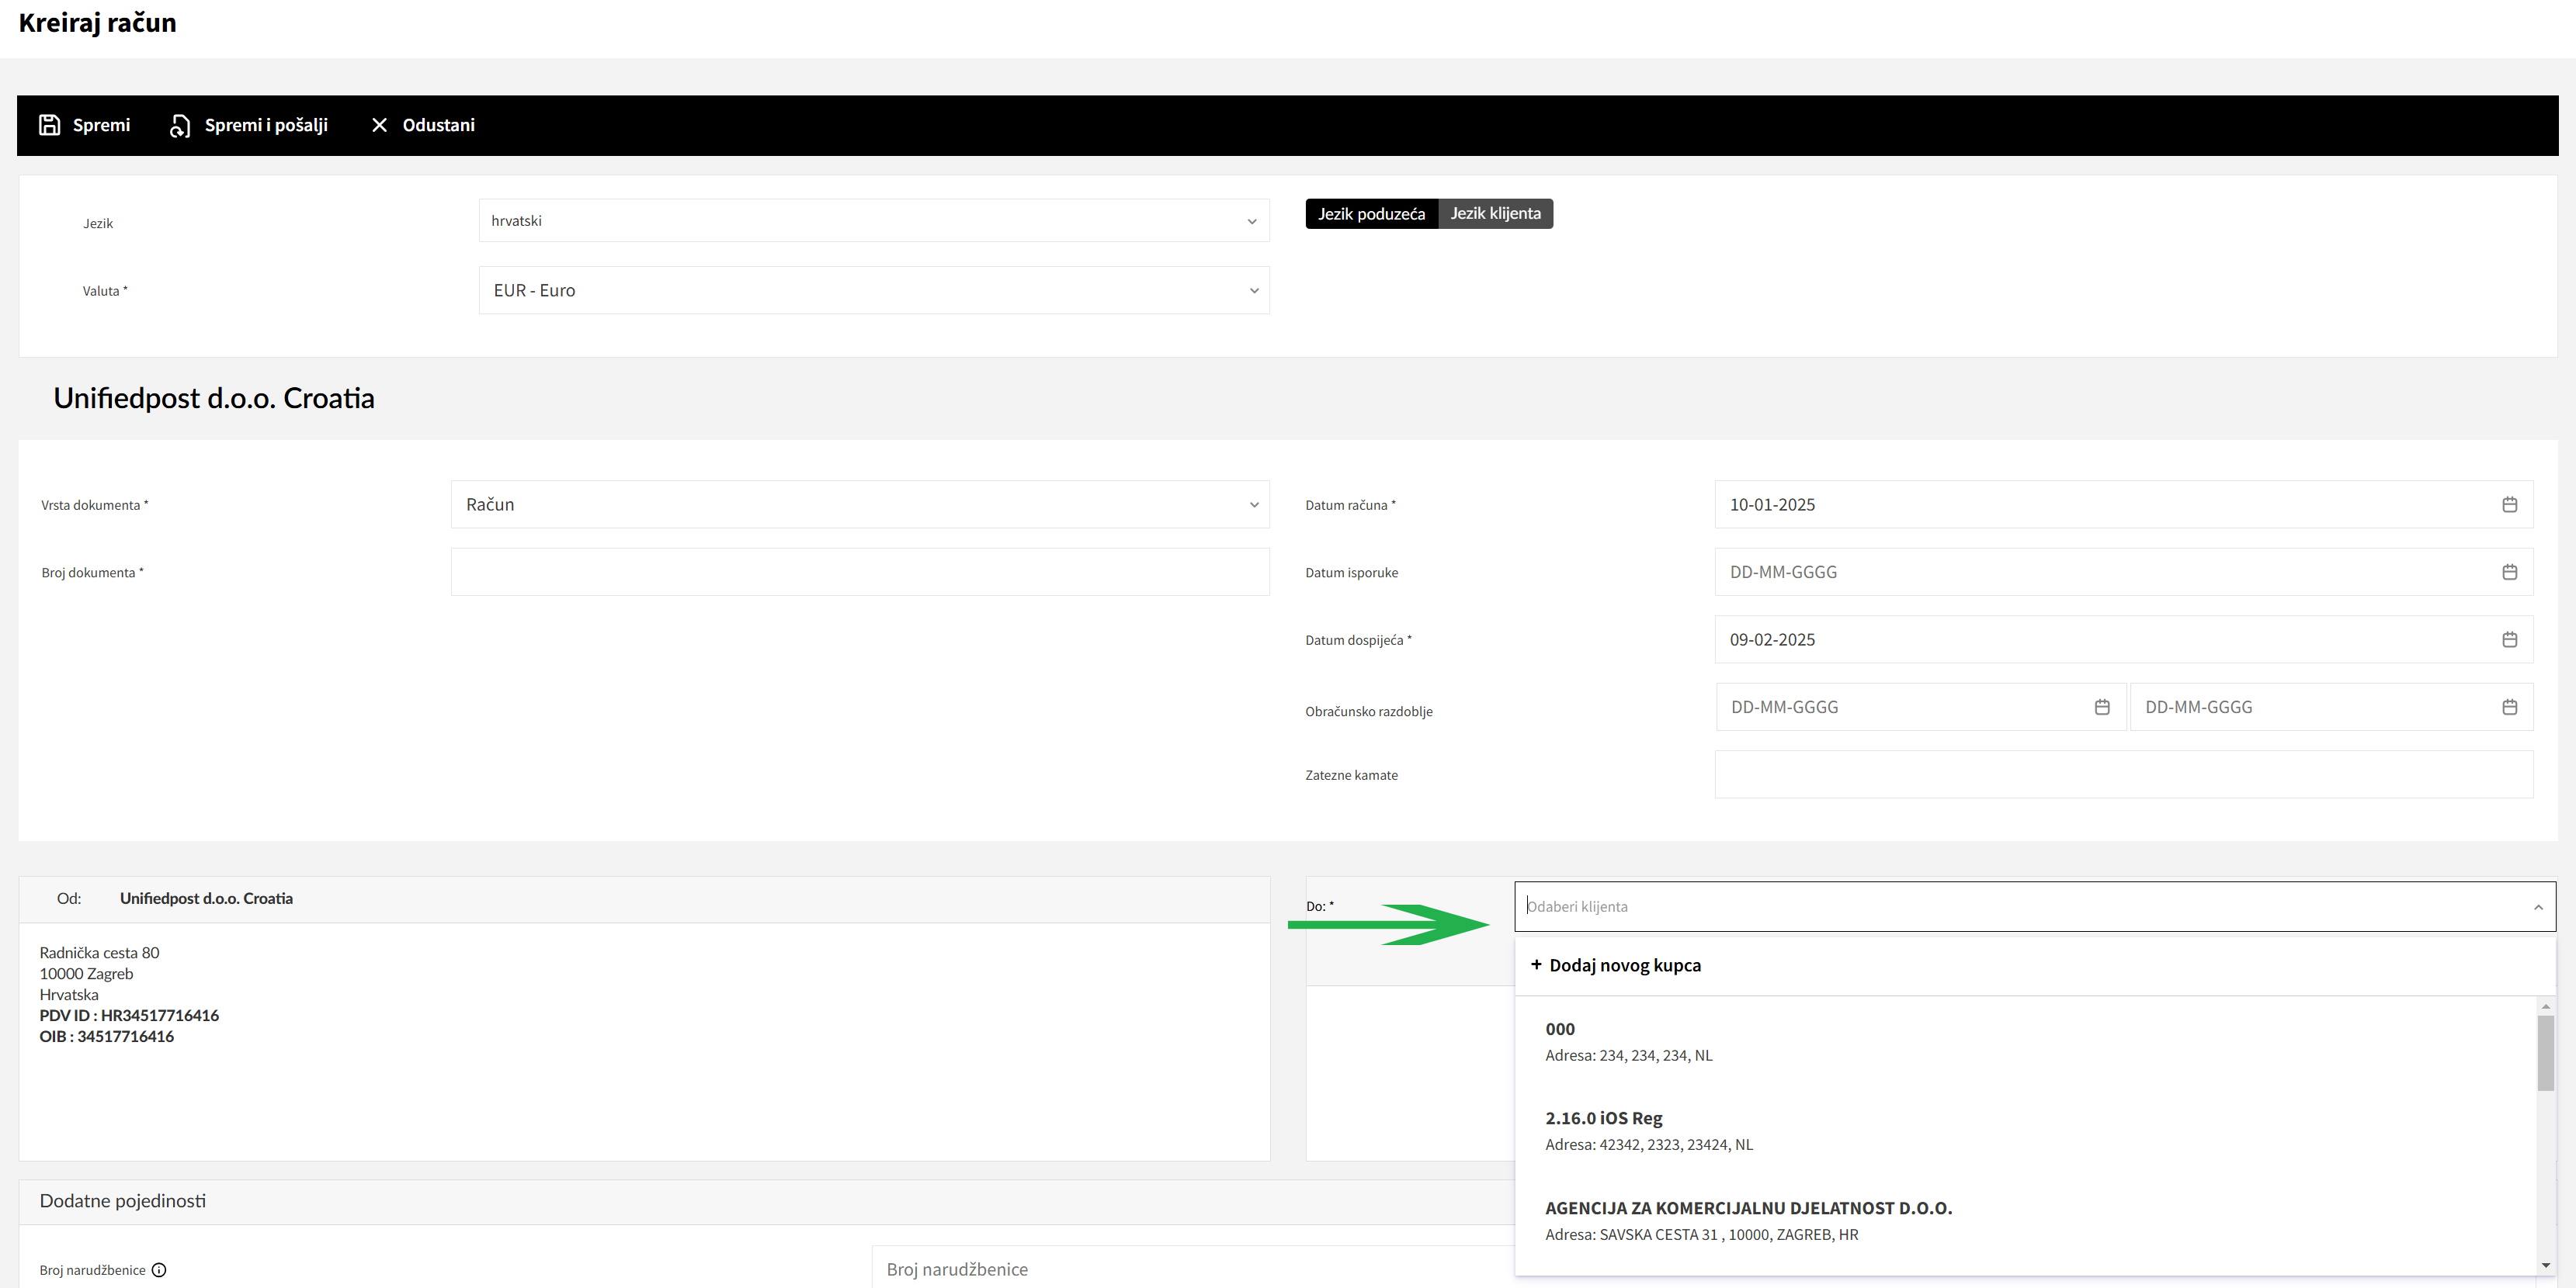Image resolution: width=2576 pixels, height=1288 pixels.
Task: Select Jezik poduzeća toggle option
Action: 1371,214
